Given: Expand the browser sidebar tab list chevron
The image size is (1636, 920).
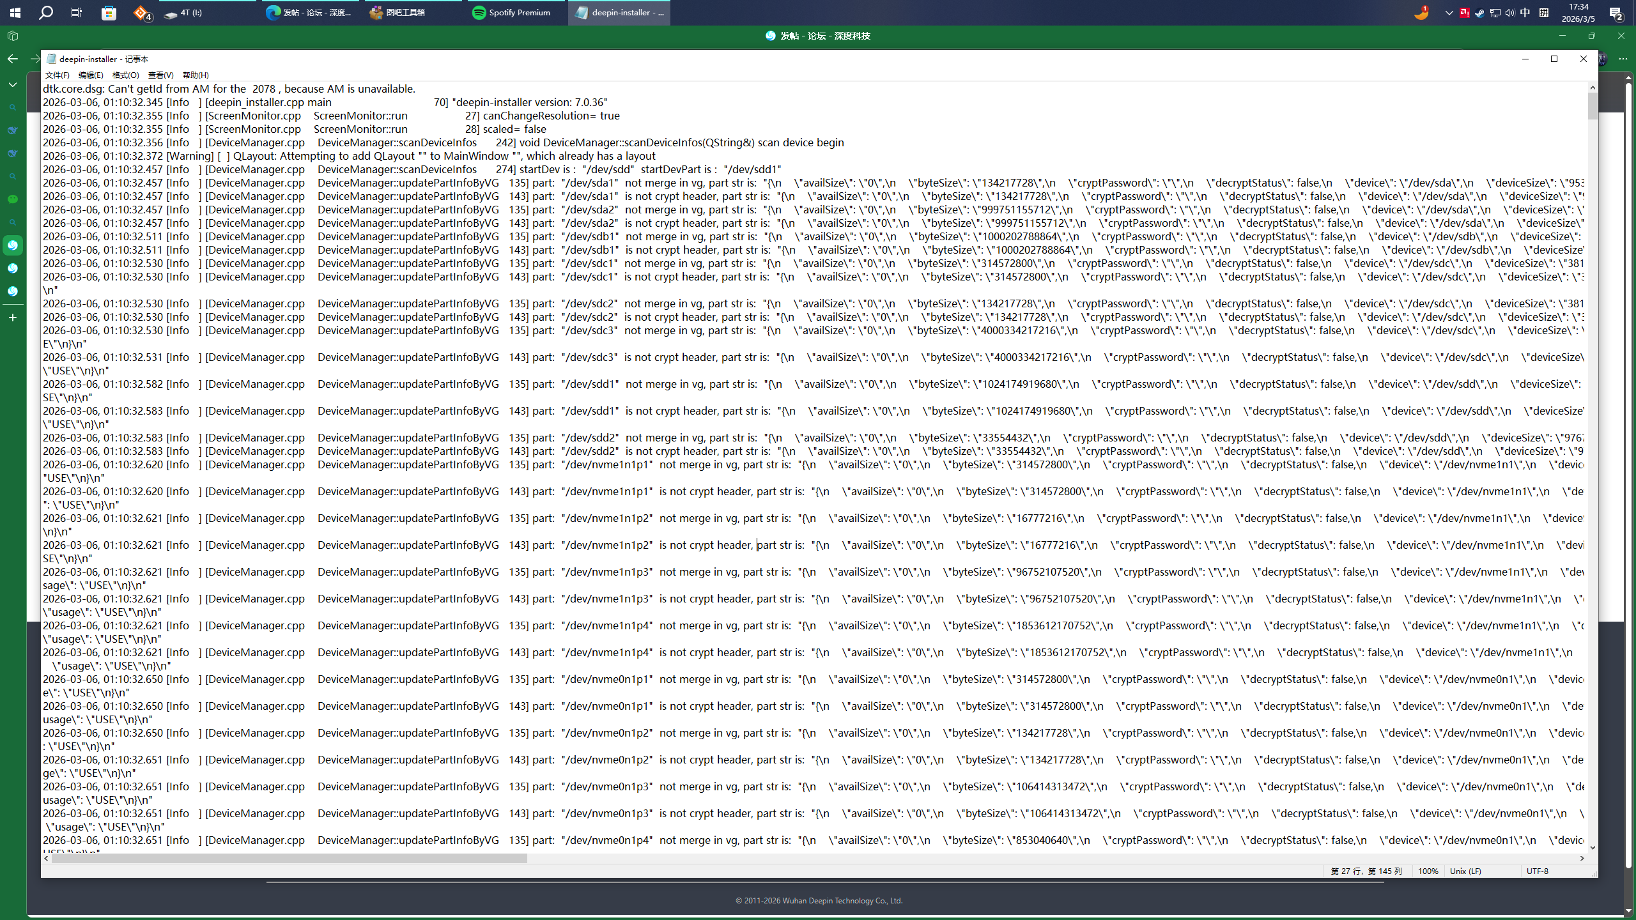Looking at the screenshot, I should point(13,84).
